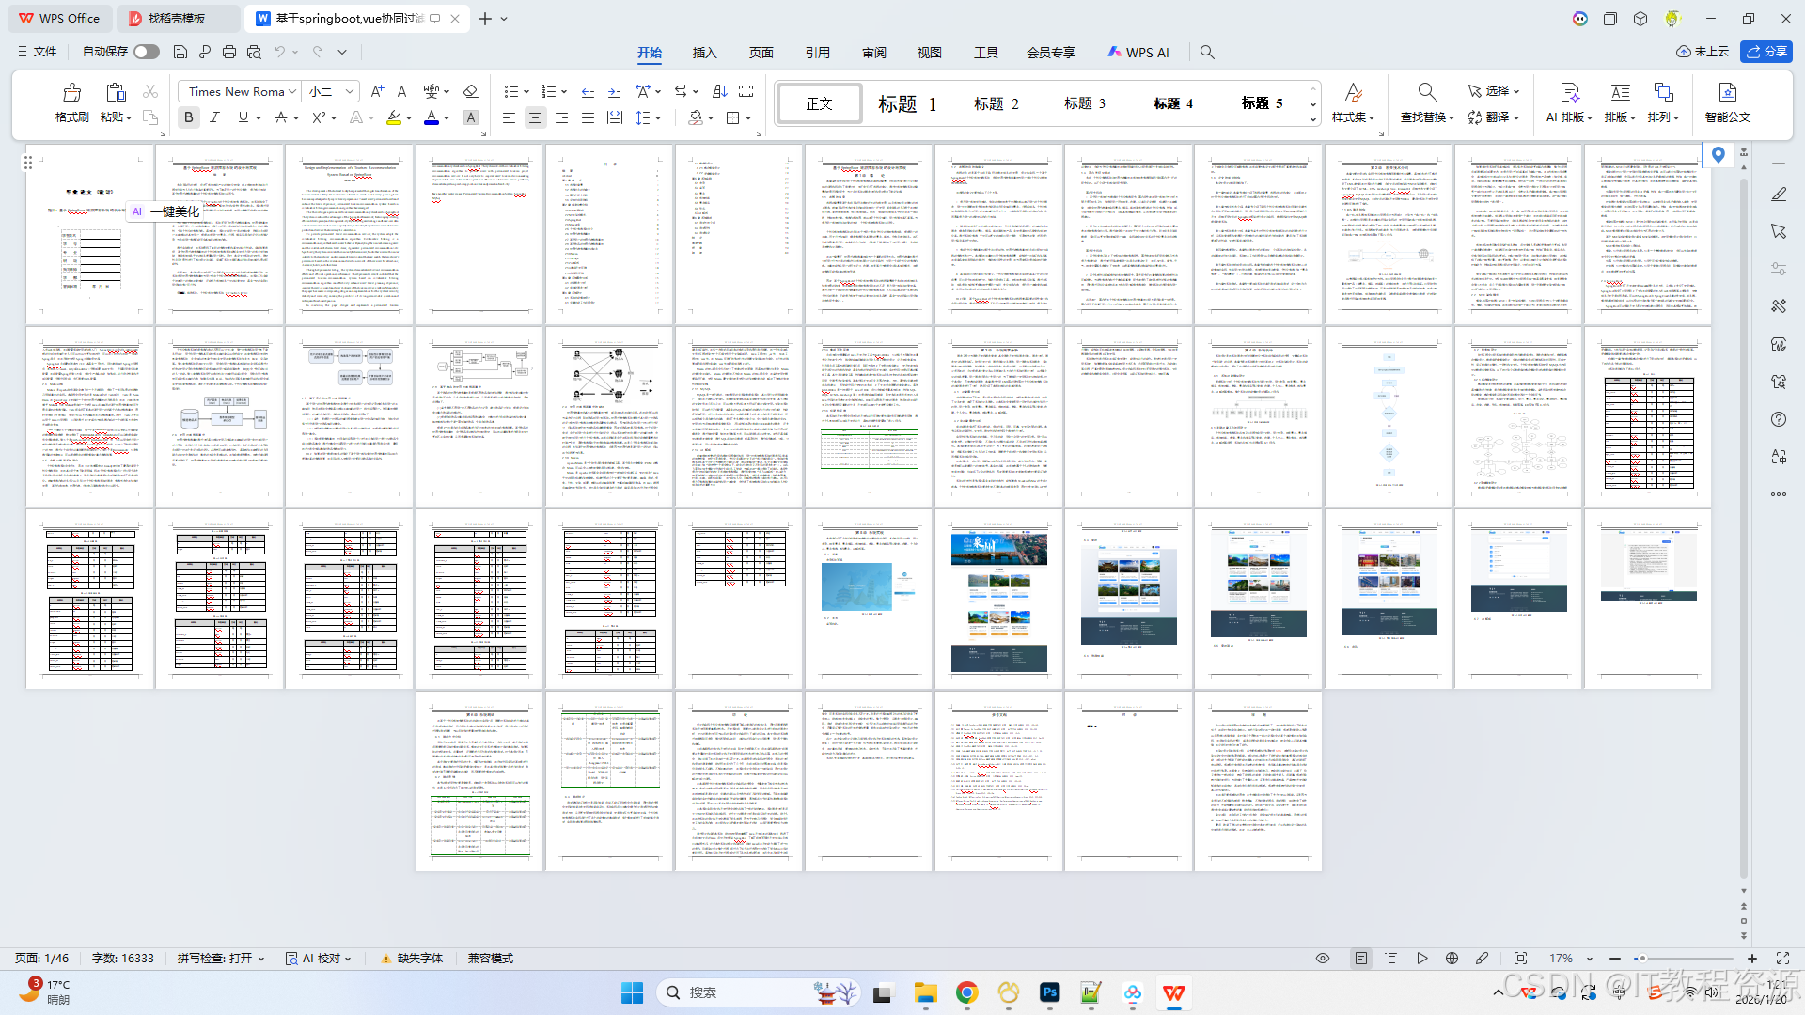Click the 分享 (Share) button
Screen dimensions: 1805x1015
click(1766, 52)
